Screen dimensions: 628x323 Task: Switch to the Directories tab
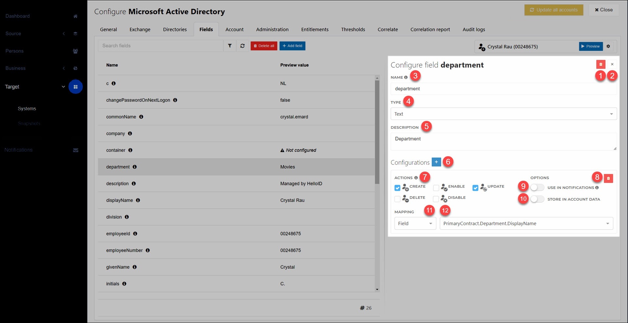[175, 29]
